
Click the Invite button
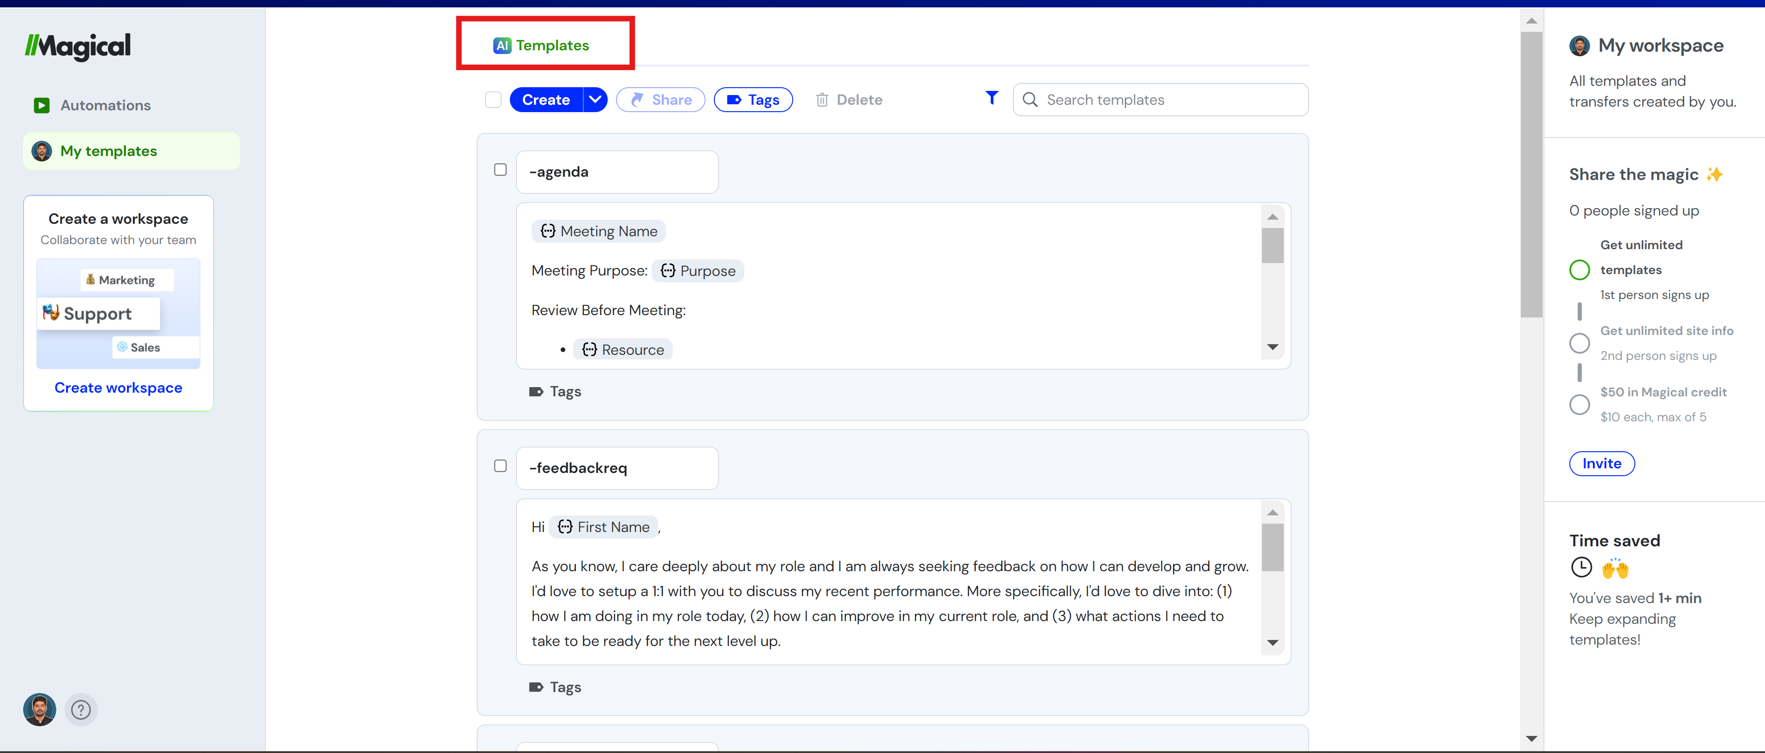tap(1601, 464)
